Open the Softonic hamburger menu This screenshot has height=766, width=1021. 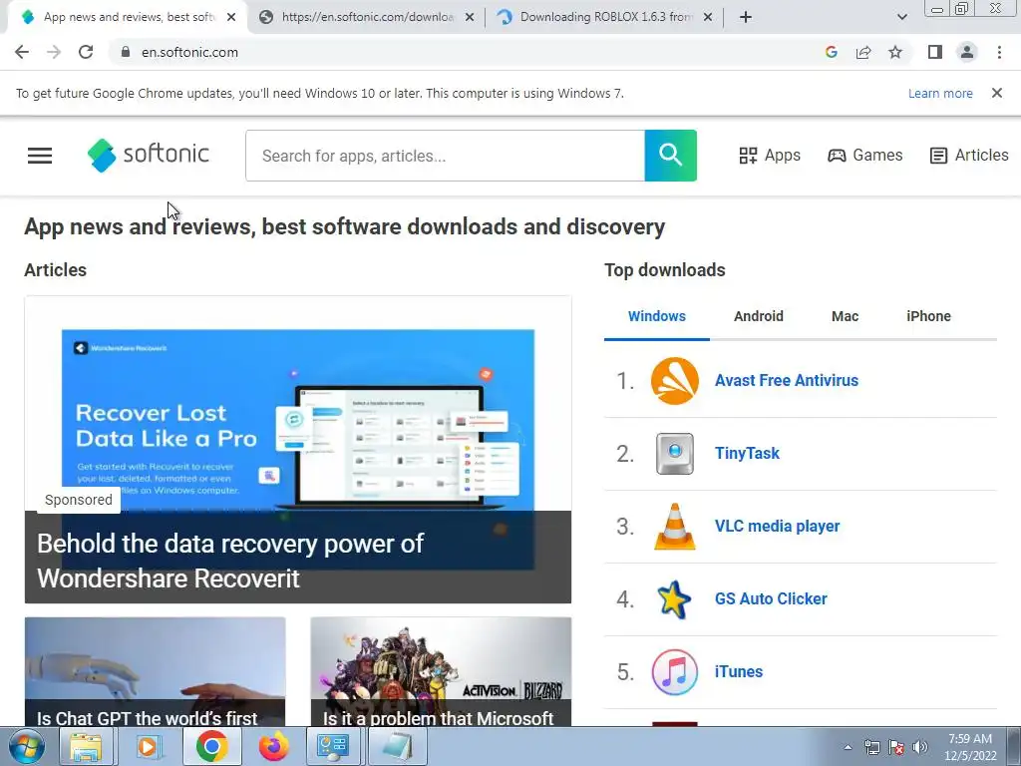pyautogui.click(x=40, y=155)
